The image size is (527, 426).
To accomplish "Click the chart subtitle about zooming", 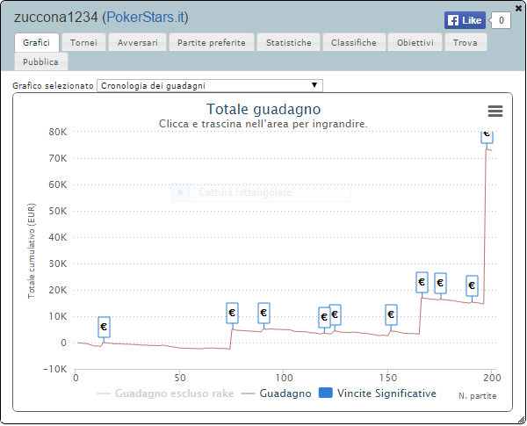I will (x=263, y=124).
